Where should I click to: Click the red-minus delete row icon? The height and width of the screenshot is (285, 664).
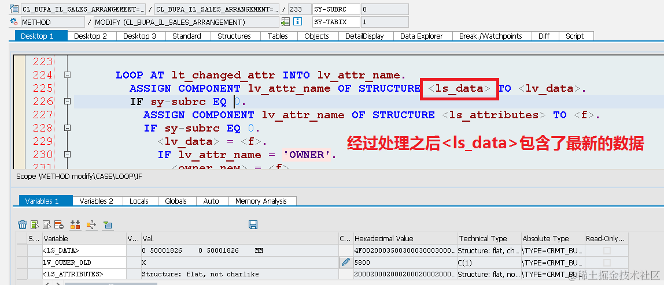pyautogui.click(x=59, y=224)
